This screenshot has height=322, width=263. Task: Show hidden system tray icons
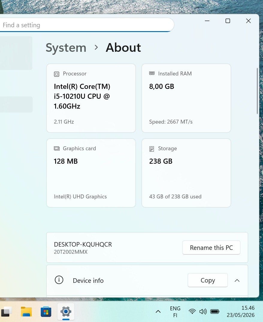[x=158, y=312]
